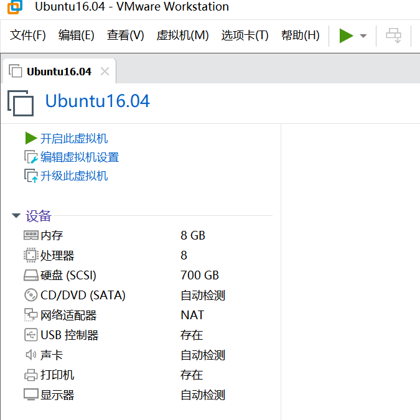
Task: Click the processor chip icon
Action: point(31,255)
